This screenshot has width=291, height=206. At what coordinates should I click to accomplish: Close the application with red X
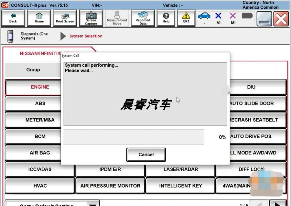coord(281,19)
